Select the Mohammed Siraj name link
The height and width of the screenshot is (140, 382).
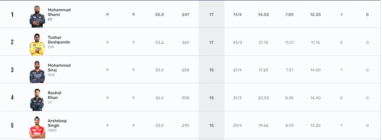59,67
